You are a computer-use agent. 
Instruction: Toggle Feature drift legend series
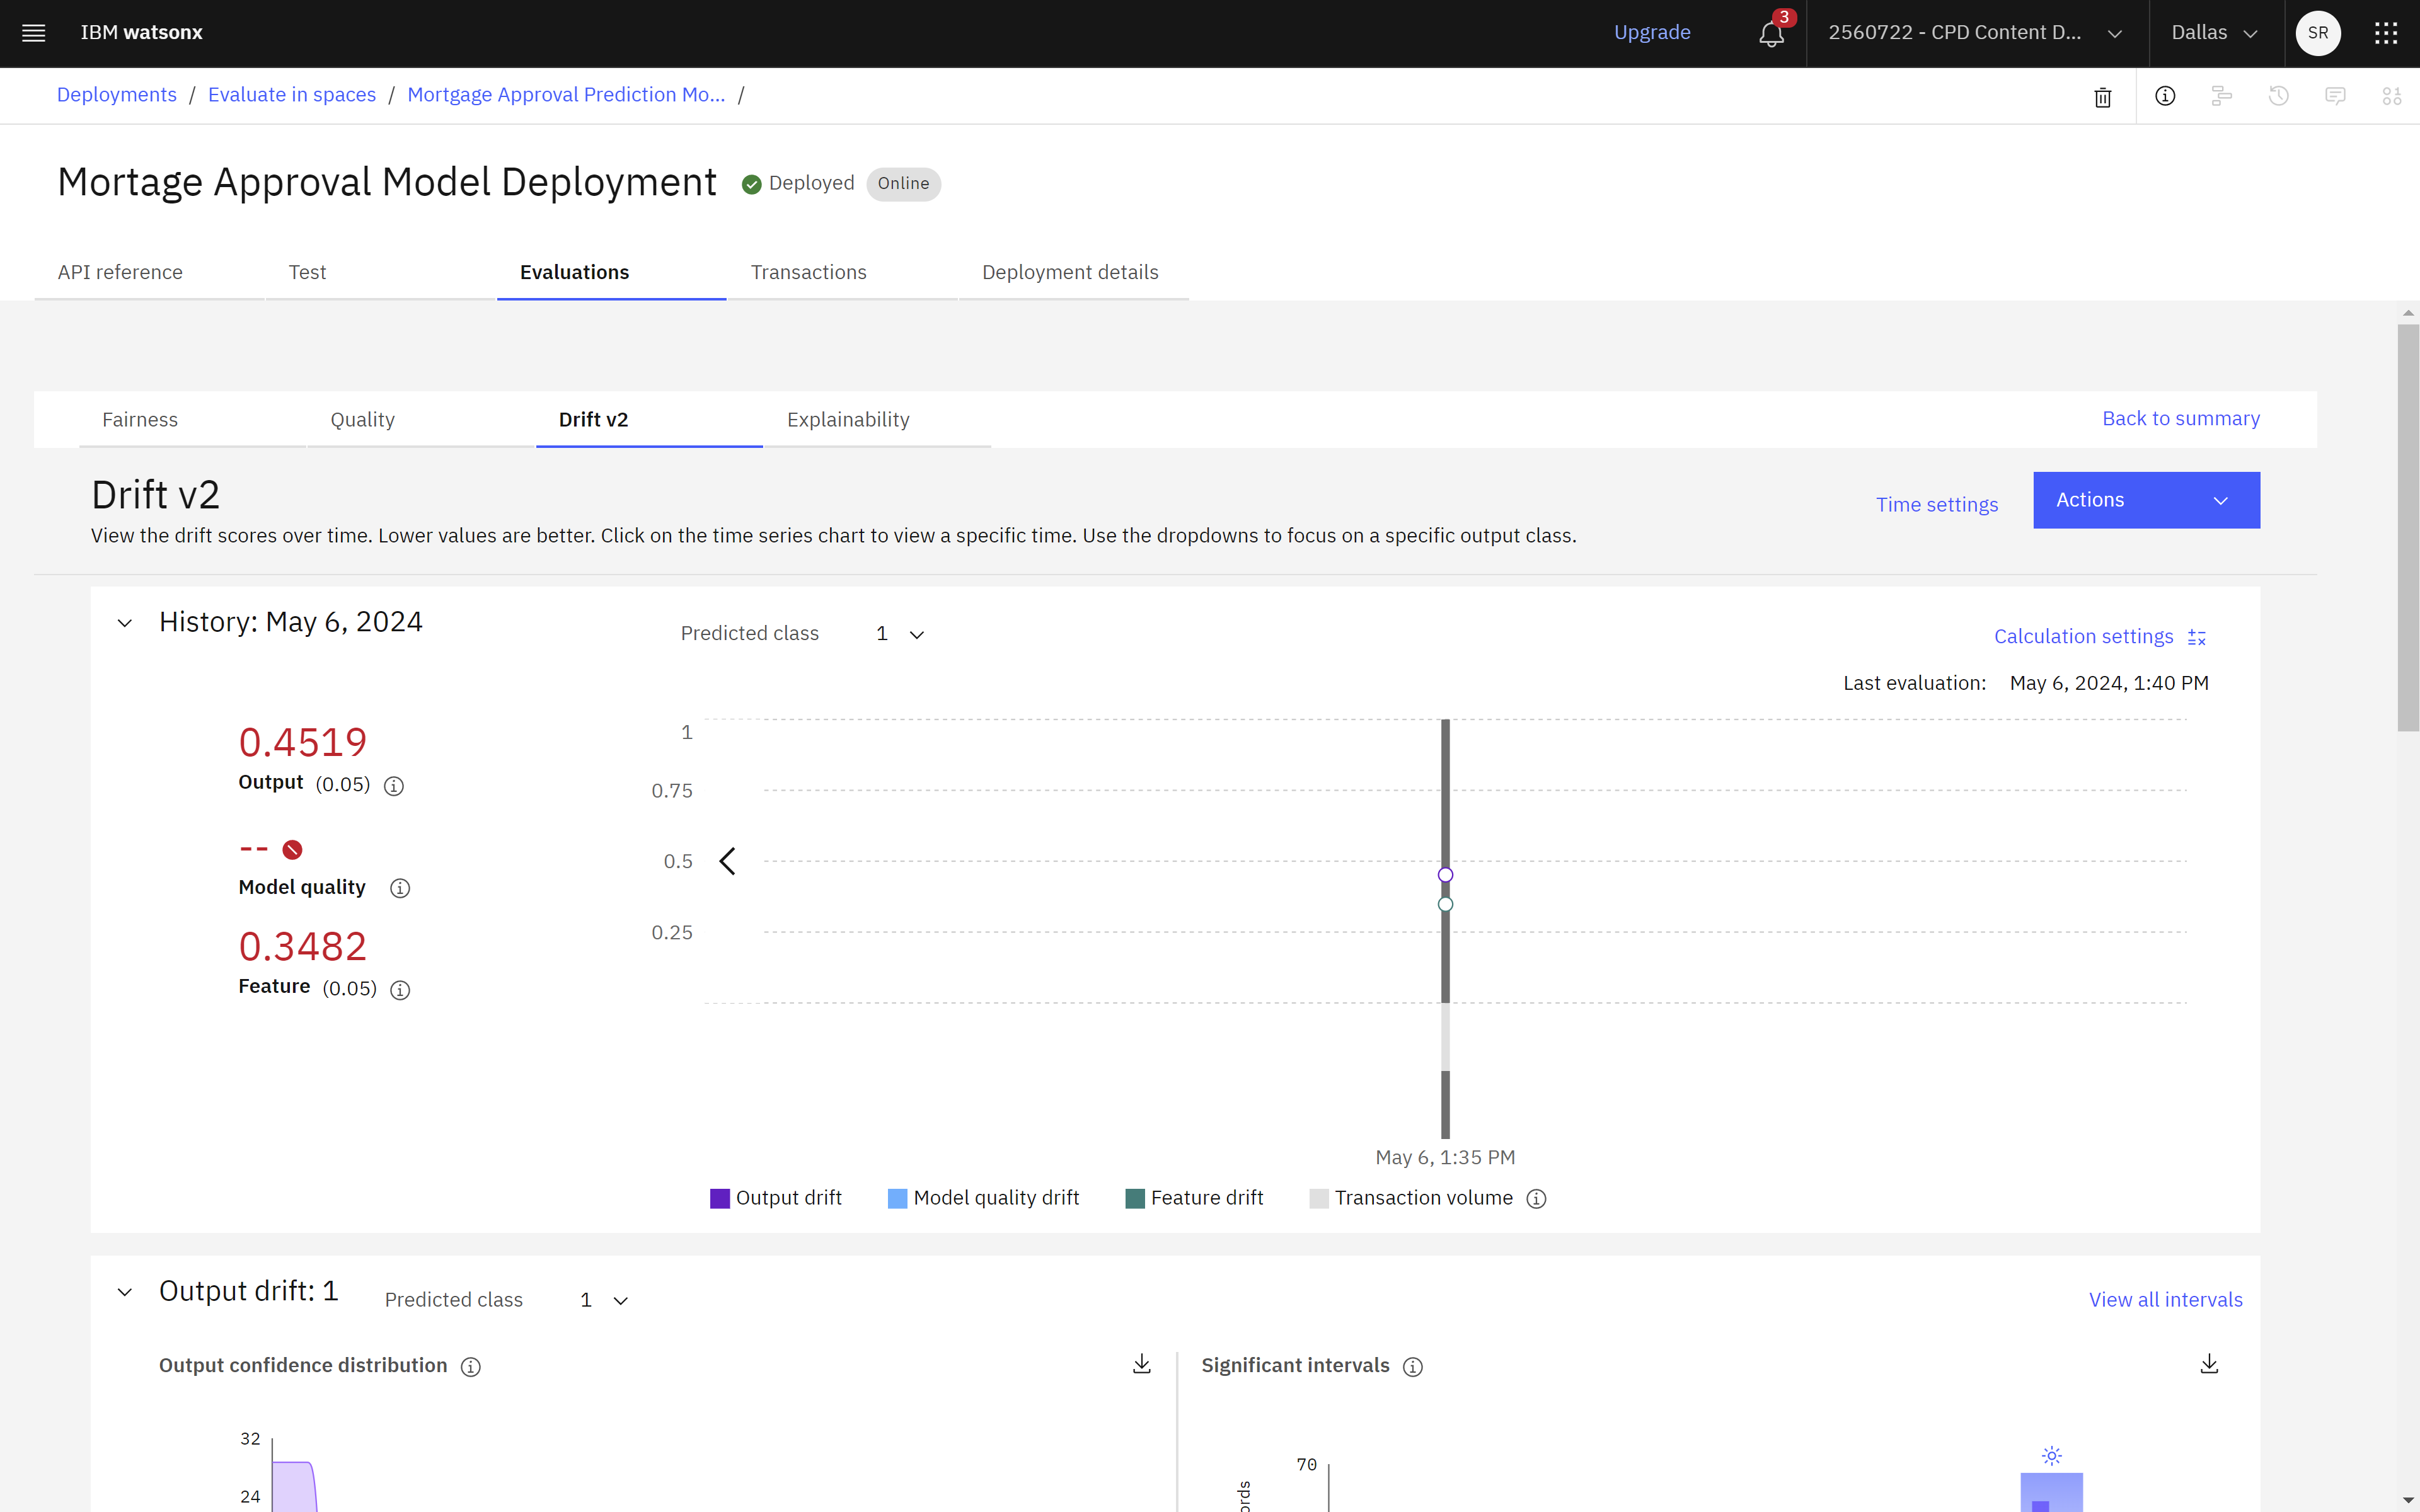[x=1194, y=1198]
